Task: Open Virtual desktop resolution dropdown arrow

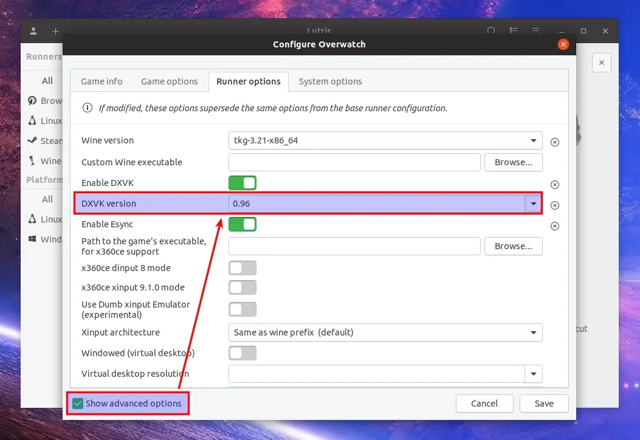Action: click(534, 374)
